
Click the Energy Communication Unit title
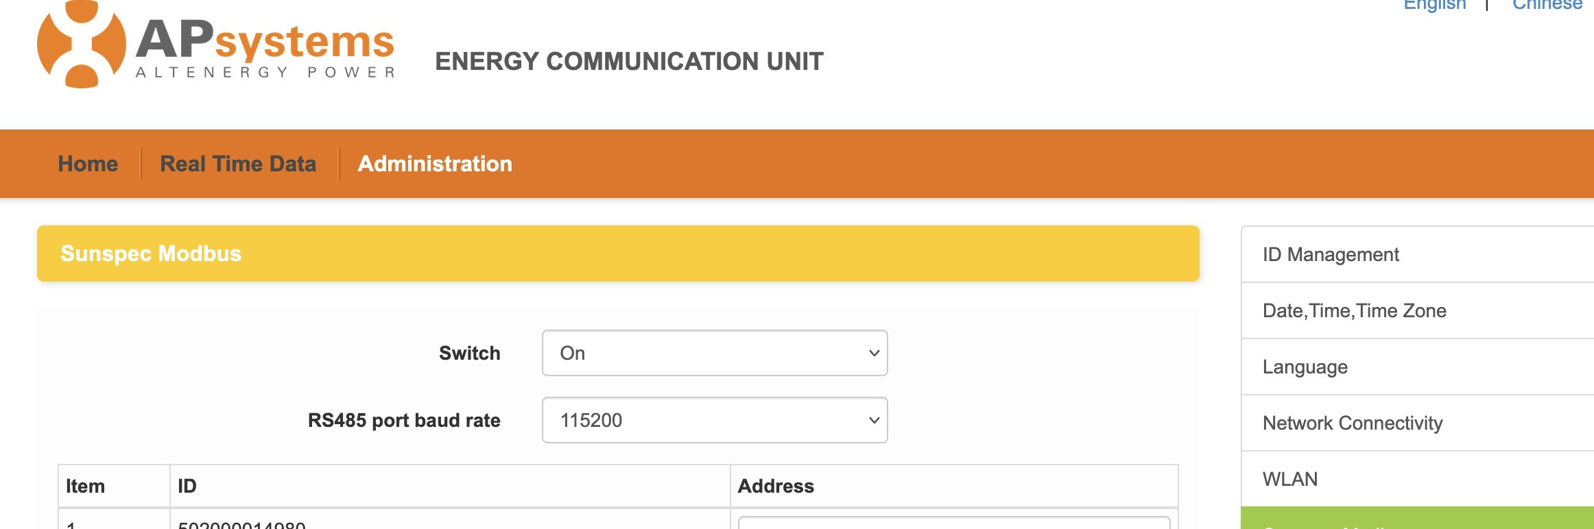point(629,62)
